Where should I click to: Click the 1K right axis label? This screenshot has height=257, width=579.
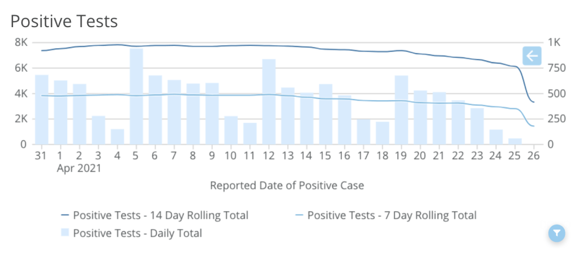(554, 42)
